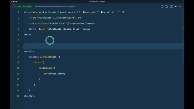Click the closing '</script>' tag
The width and height of the screenshot is (194, 109).
point(29,96)
